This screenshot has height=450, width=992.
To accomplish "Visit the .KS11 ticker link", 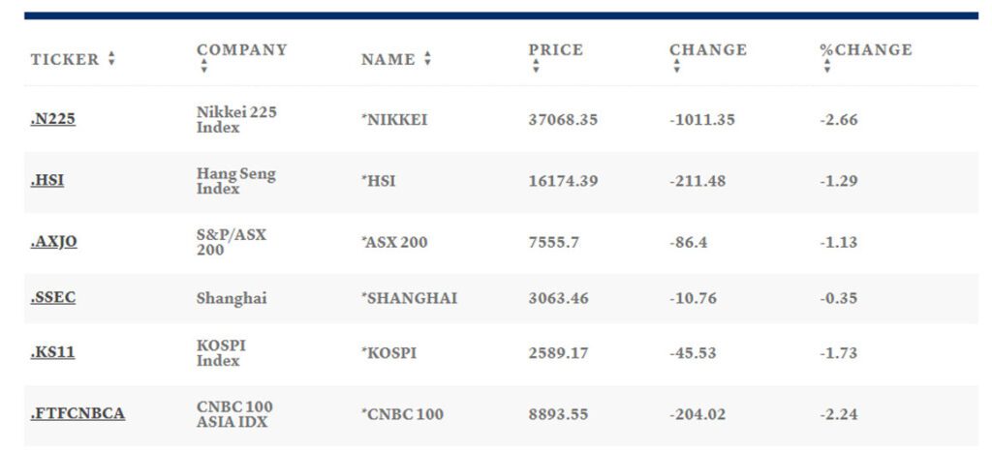I will (52, 352).
